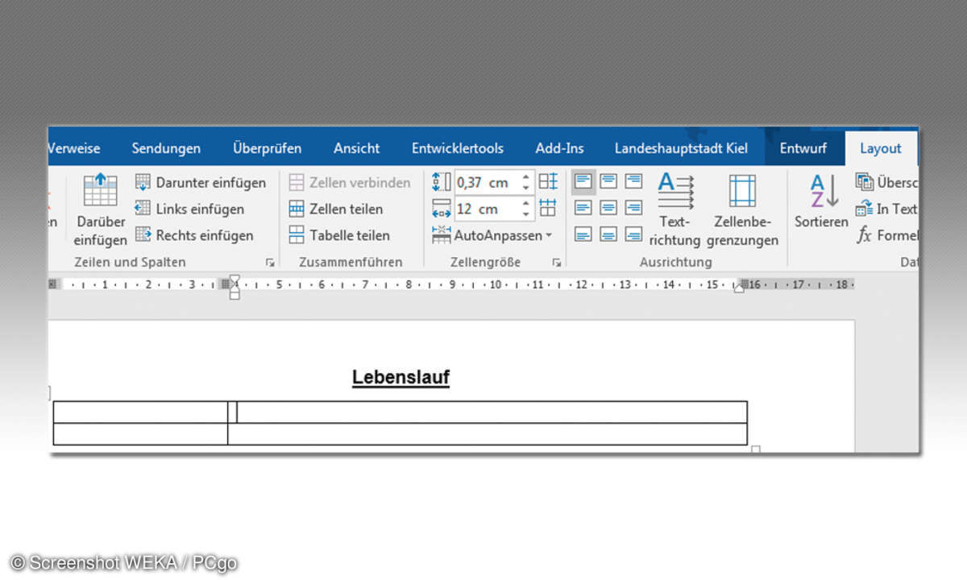Select the align bottom center icon
The width and height of the screenshot is (967, 580).
coord(609,234)
